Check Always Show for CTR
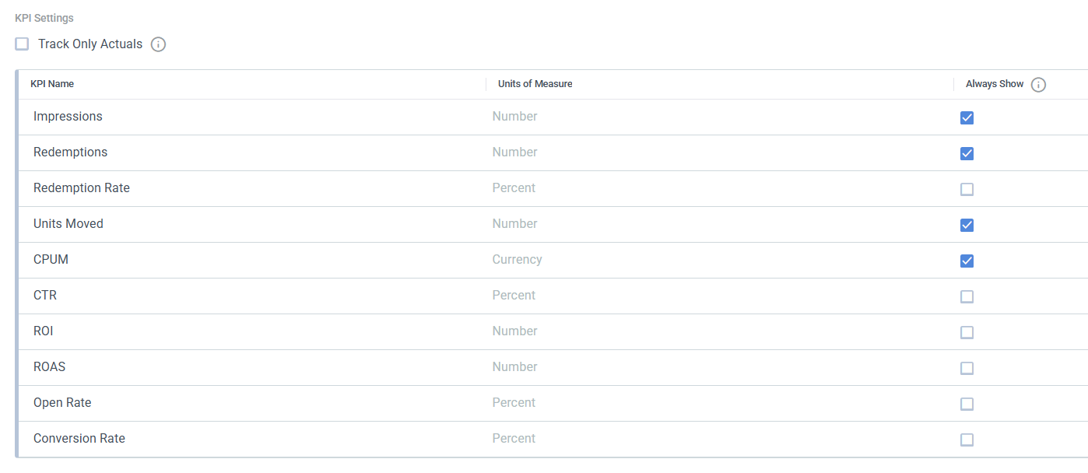Image resolution: width=1088 pixels, height=473 pixels. 967,296
